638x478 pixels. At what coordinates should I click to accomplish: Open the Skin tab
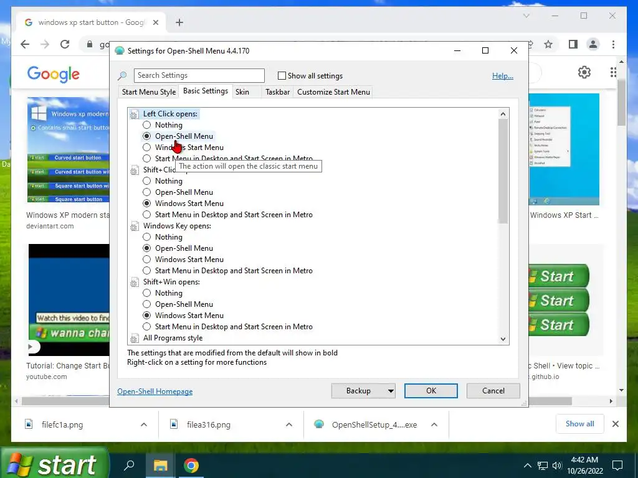(x=242, y=92)
